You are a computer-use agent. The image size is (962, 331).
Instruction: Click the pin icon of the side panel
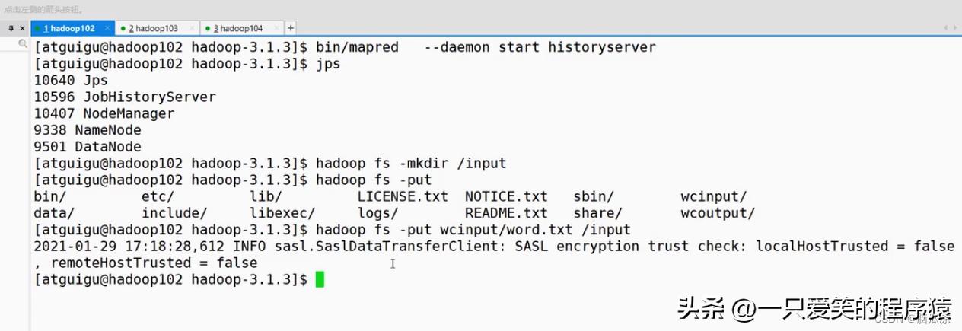(x=10, y=28)
